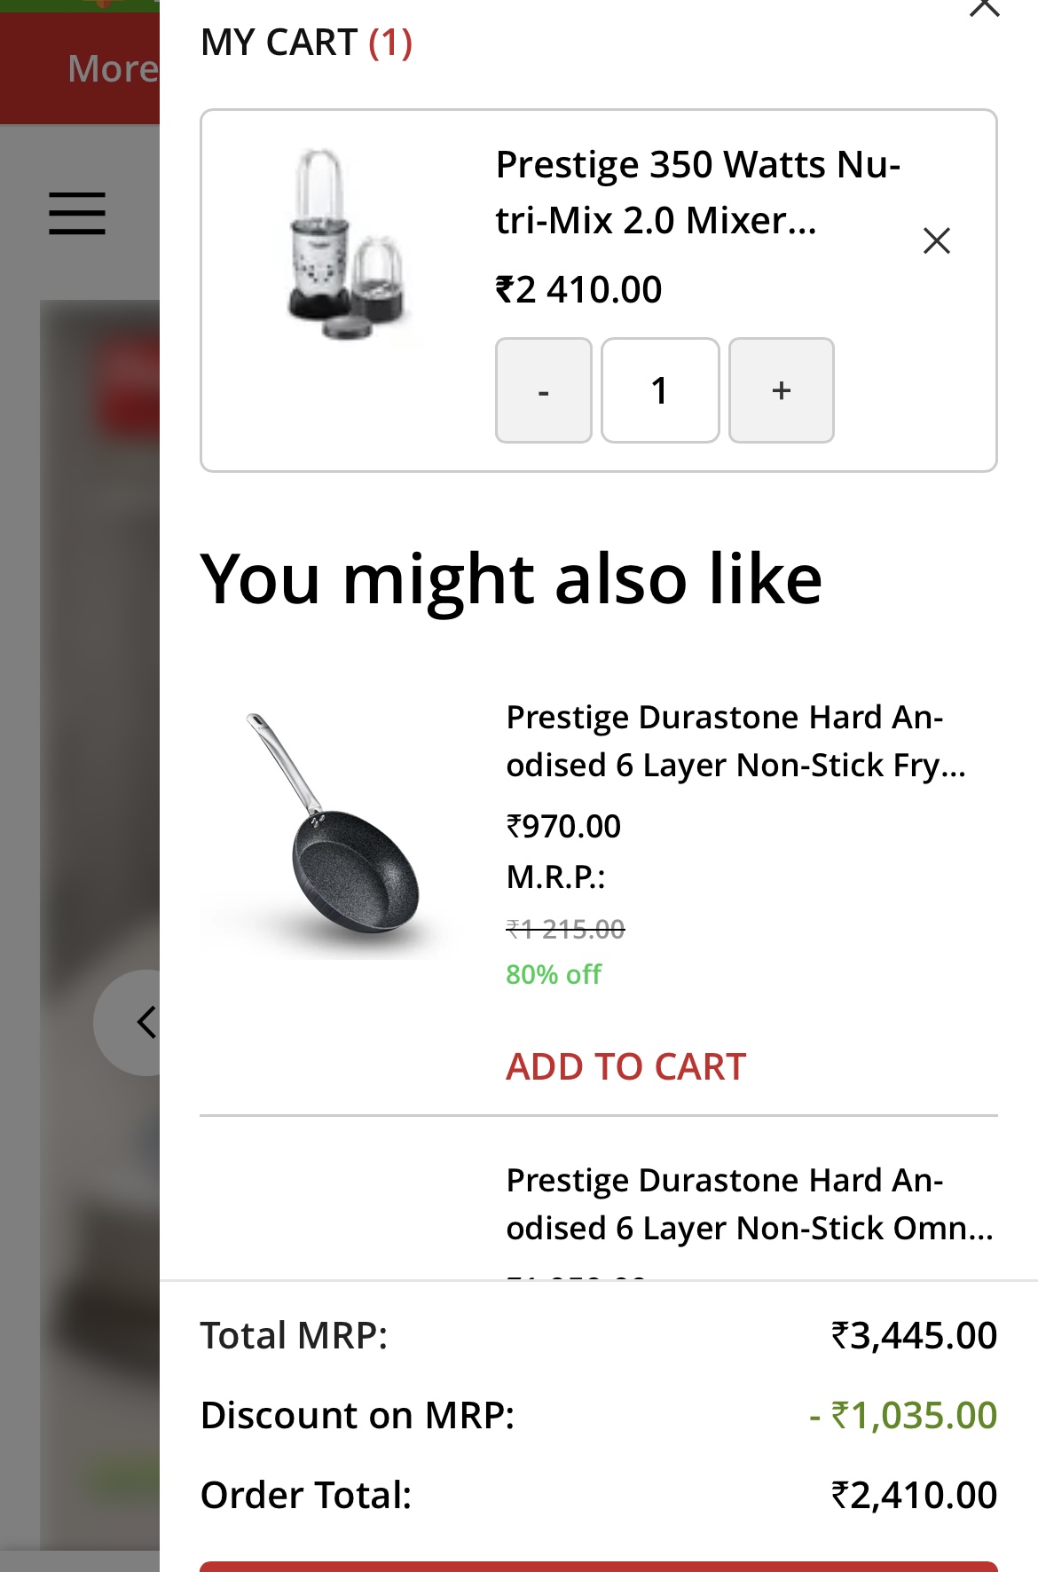Image resolution: width=1038 pixels, height=1572 pixels.
Task: Open Durastone Non-Stick Fry pan title
Action: (x=735, y=741)
